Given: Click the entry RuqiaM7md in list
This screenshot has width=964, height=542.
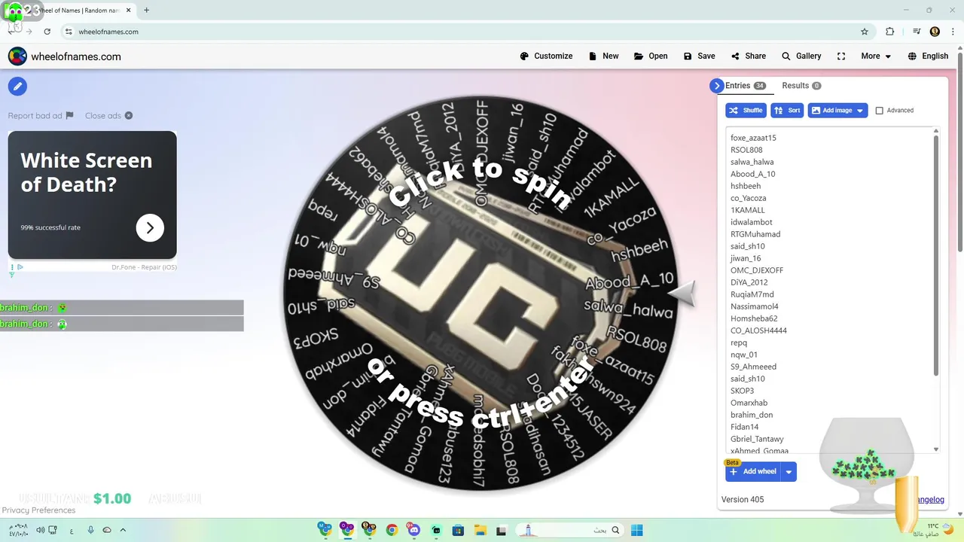Looking at the screenshot, I should [x=752, y=294].
